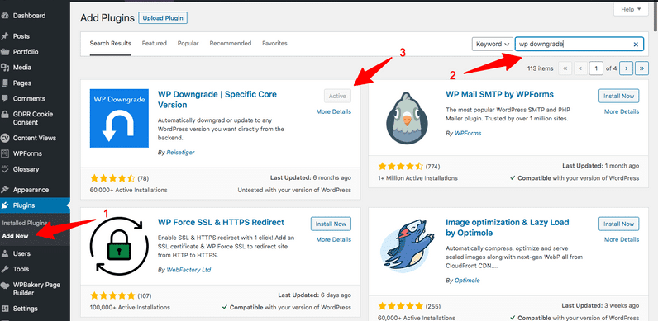Click the Portfolio folder icon
Image resolution: width=658 pixels, height=321 pixels.
click(x=5, y=52)
